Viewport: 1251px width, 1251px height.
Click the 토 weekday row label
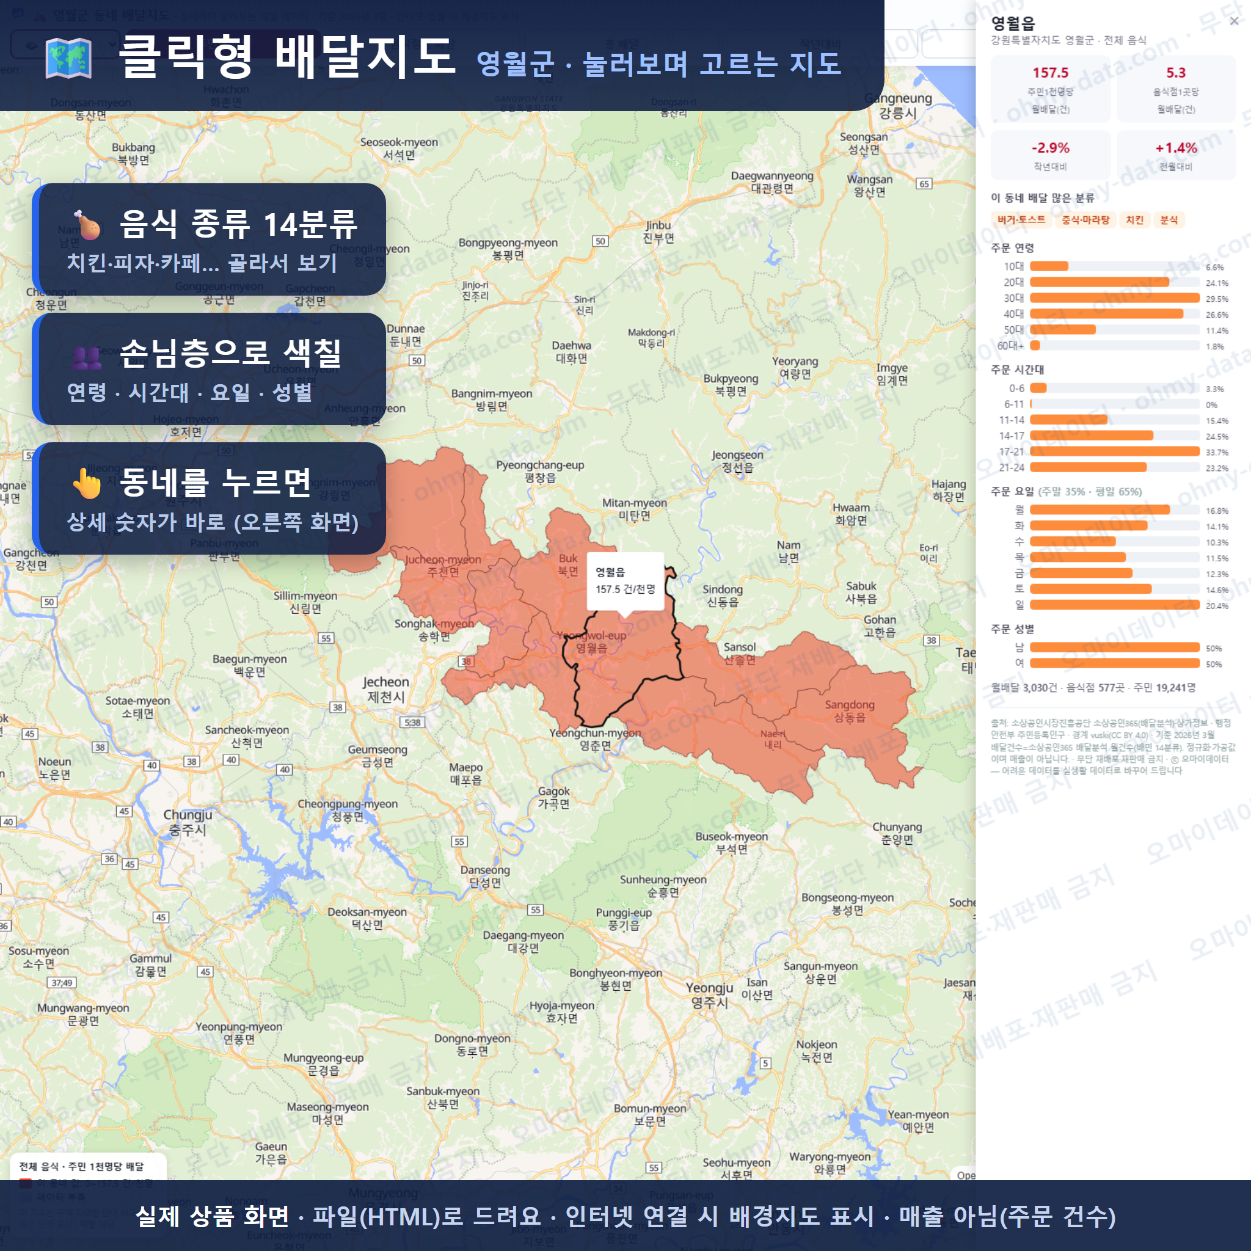tap(1019, 589)
